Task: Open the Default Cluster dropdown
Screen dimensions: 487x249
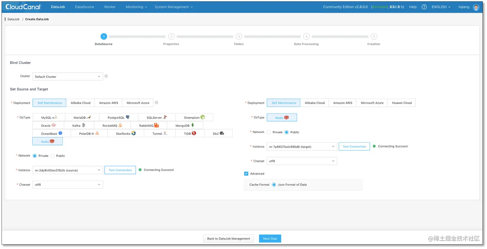Action: click(x=68, y=76)
